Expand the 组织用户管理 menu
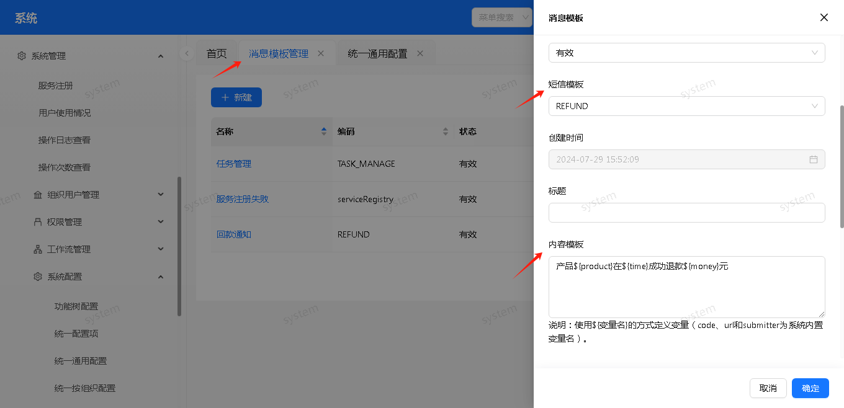 161,195
